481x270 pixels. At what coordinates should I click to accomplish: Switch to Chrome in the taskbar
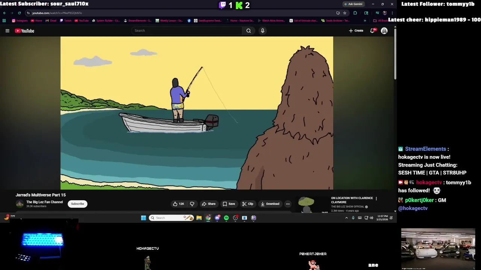(208, 218)
